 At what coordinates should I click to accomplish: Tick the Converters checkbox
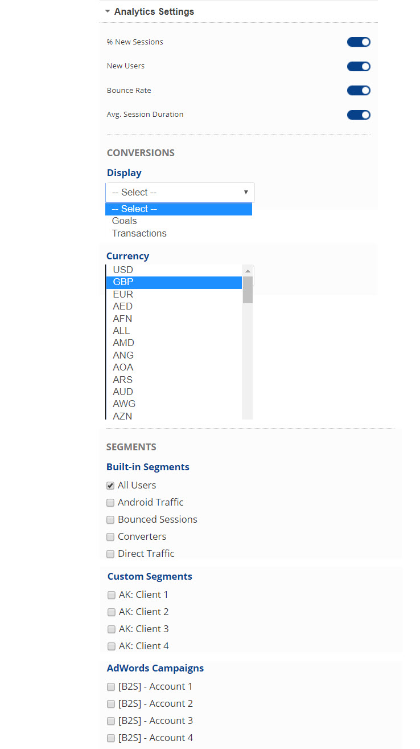[x=110, y=537]
